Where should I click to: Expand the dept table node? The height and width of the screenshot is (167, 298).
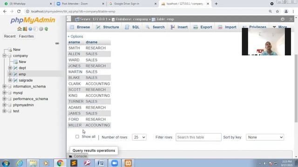[10, 68]
